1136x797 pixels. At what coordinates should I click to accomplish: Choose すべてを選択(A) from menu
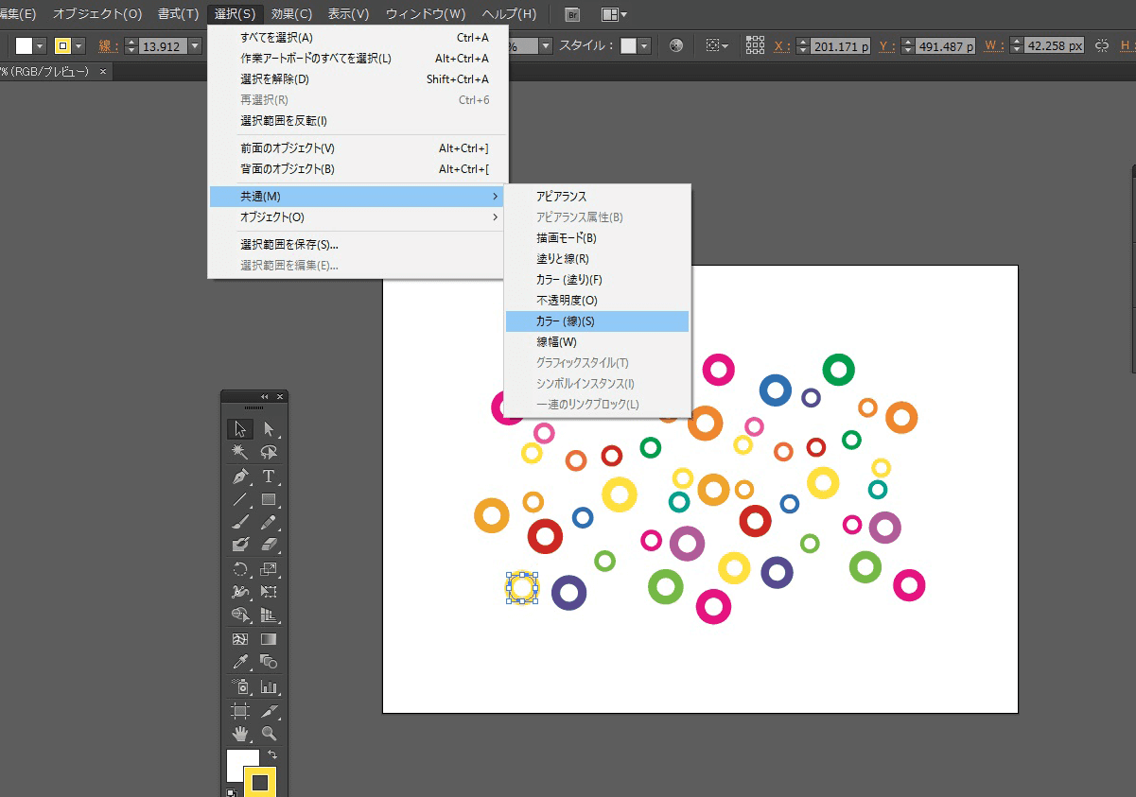point(358,38)
